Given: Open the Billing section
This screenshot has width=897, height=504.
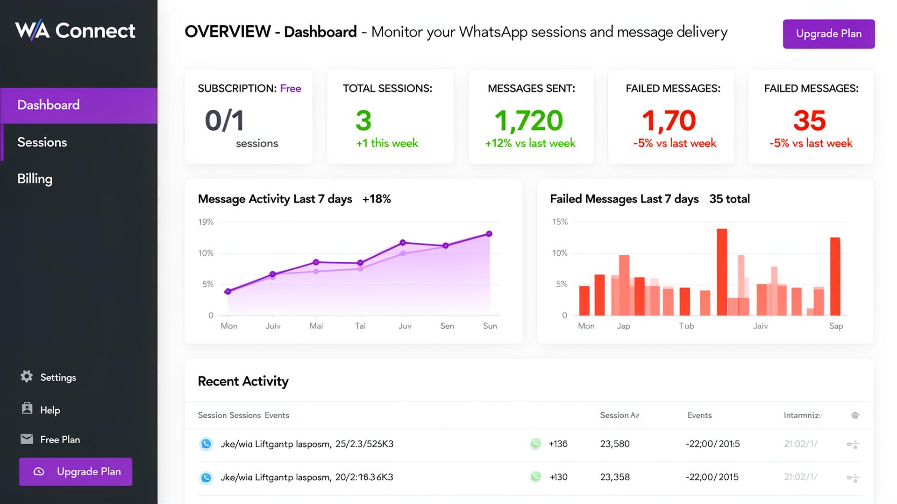Looking at the screenshot, I should pos(34,179).
